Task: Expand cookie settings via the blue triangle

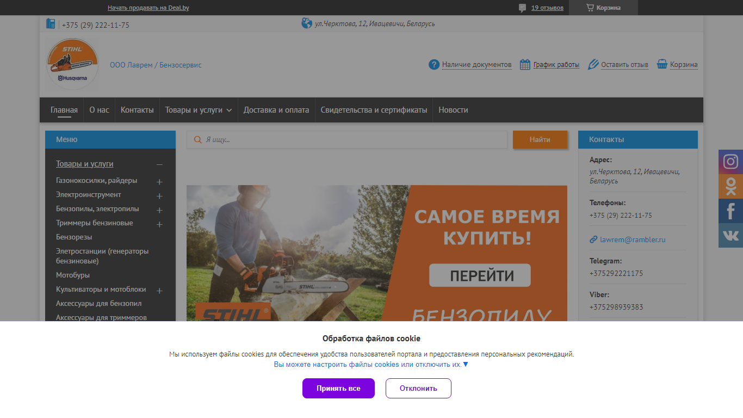Action: (465, 364)
